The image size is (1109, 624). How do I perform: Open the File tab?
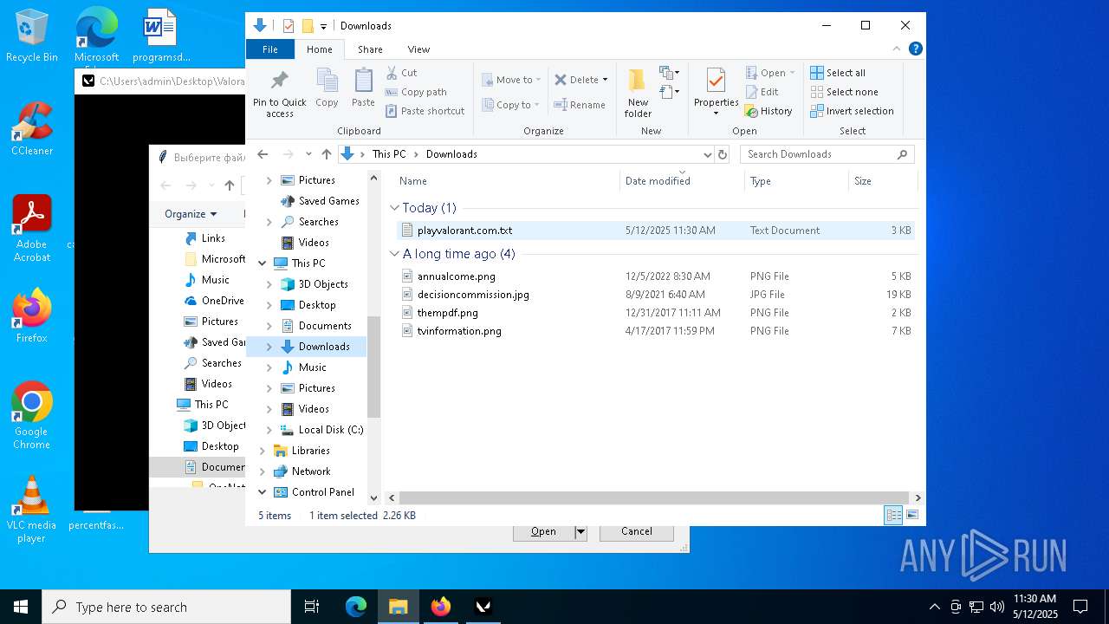(x=270, y=49)
